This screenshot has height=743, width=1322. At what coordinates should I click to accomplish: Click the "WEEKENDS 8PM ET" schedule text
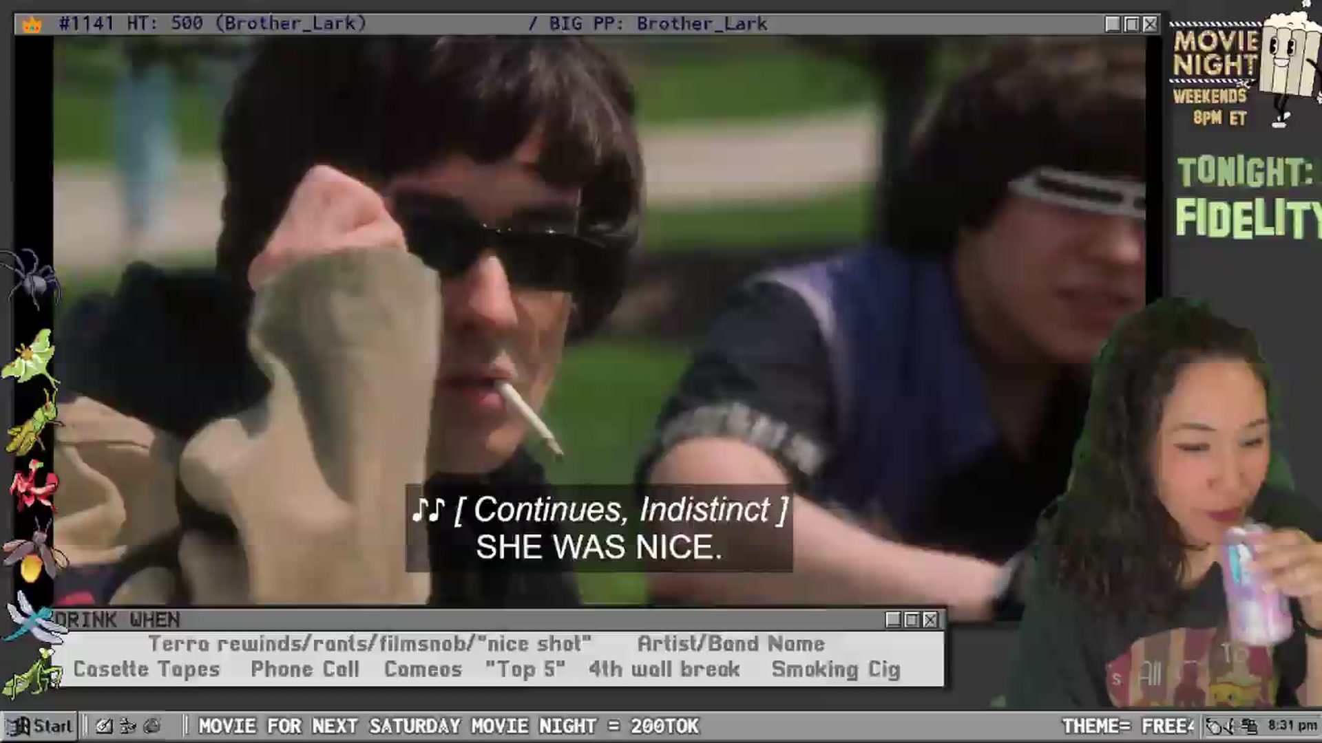[1210, 107]
